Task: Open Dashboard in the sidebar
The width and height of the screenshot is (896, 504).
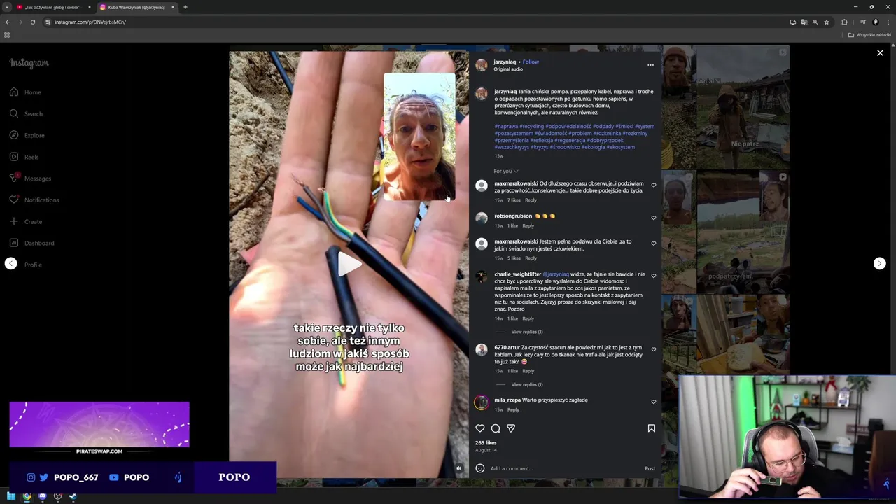Action: tap(31, 243)
